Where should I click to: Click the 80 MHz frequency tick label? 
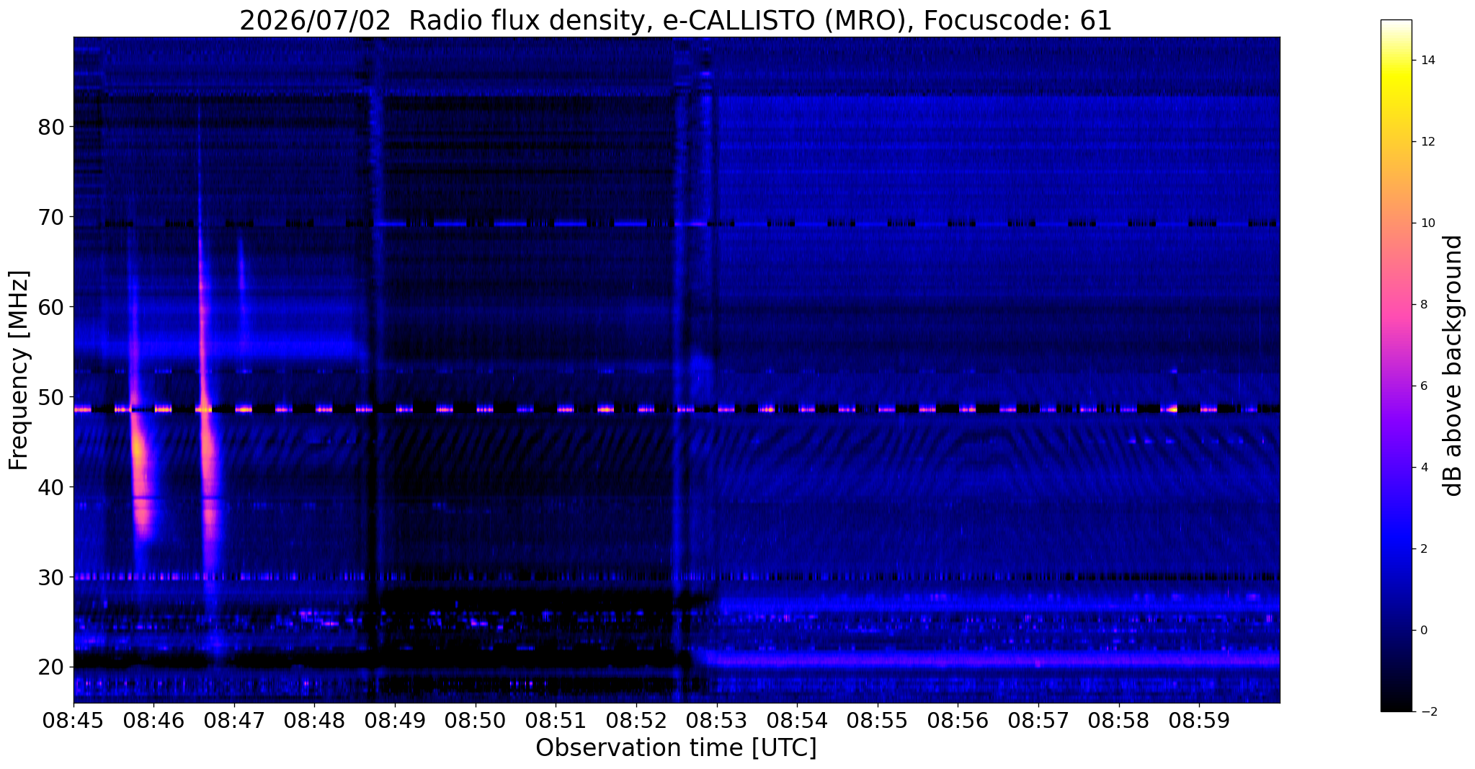coord(51,127)
